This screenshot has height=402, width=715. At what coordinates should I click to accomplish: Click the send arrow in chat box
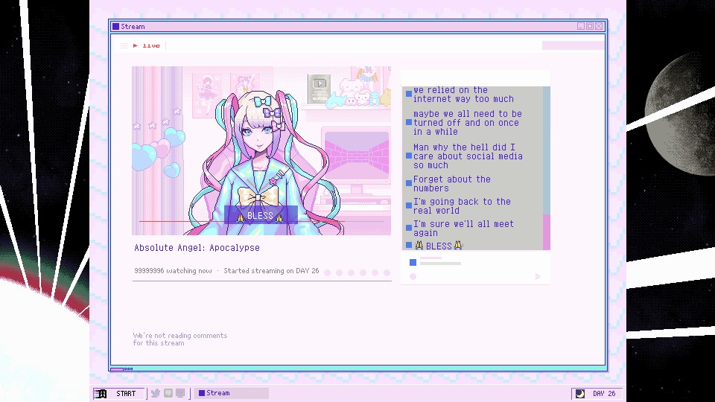click(538, 276)
